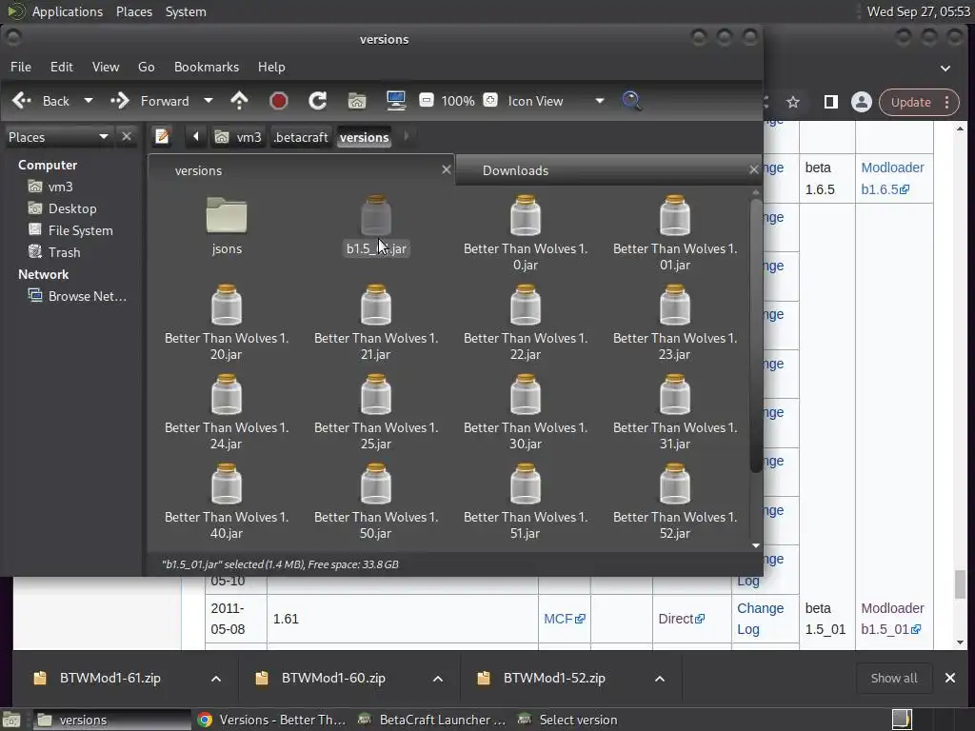Open the Bookmarks menu
Screen dimensions: 975x731
pyautogui.click(x=207, y=67)
